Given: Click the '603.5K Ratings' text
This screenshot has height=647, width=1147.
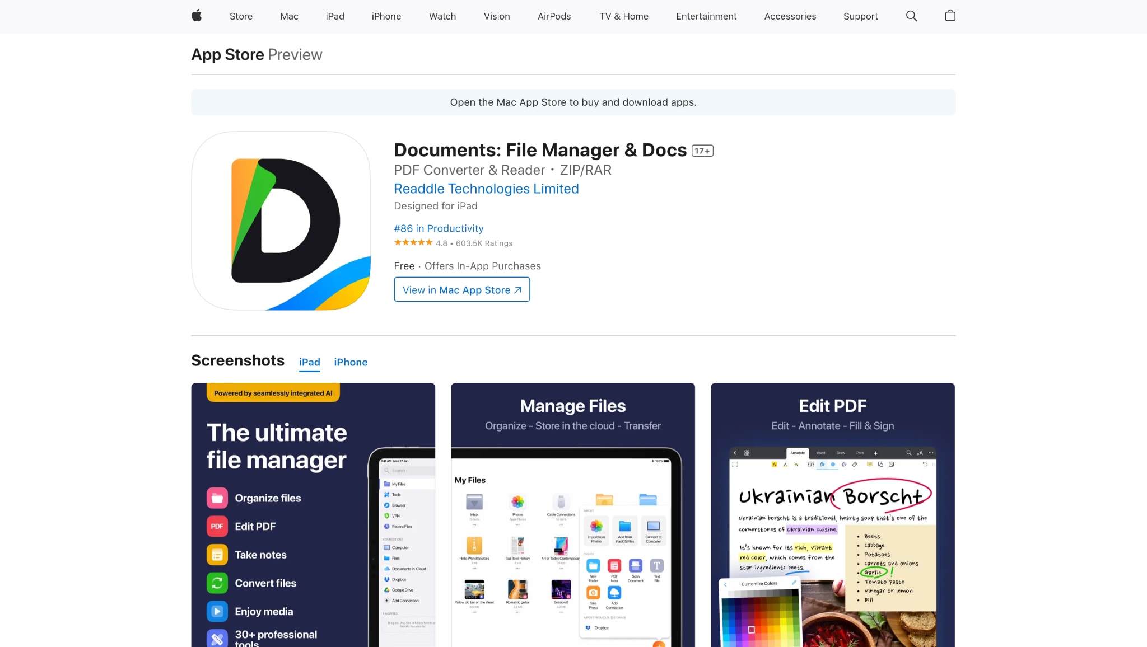Looking at the screenshot, I should tap(484, 243).
